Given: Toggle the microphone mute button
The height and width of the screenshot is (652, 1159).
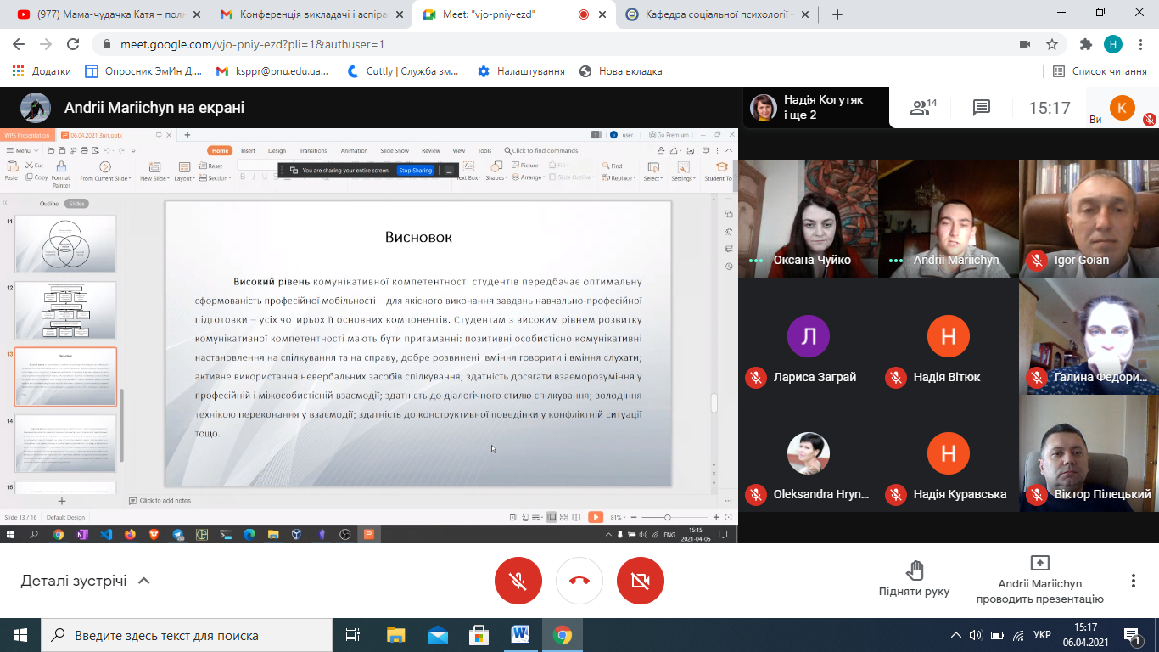Looking at the screenshot, I should point(518,581).
